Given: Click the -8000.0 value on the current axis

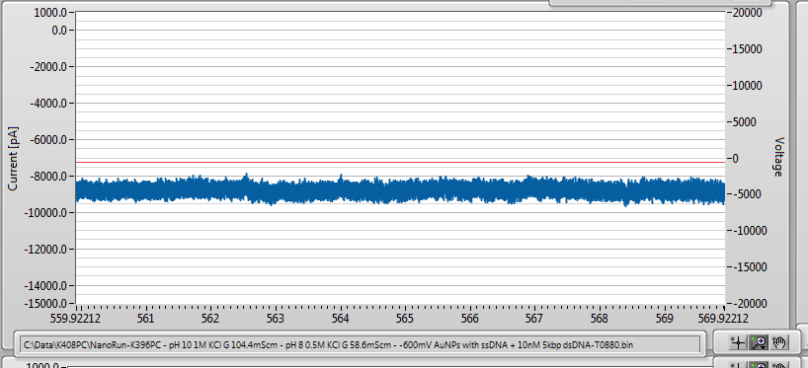Looking at the screenshot, I should [49, 177].
